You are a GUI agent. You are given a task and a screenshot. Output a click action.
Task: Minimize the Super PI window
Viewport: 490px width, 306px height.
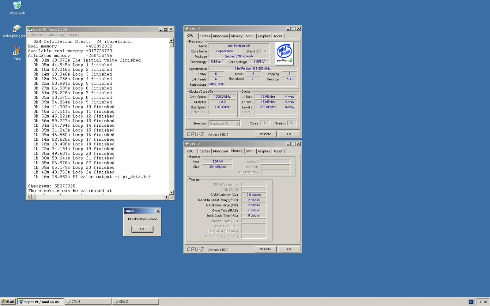(161, 29)
